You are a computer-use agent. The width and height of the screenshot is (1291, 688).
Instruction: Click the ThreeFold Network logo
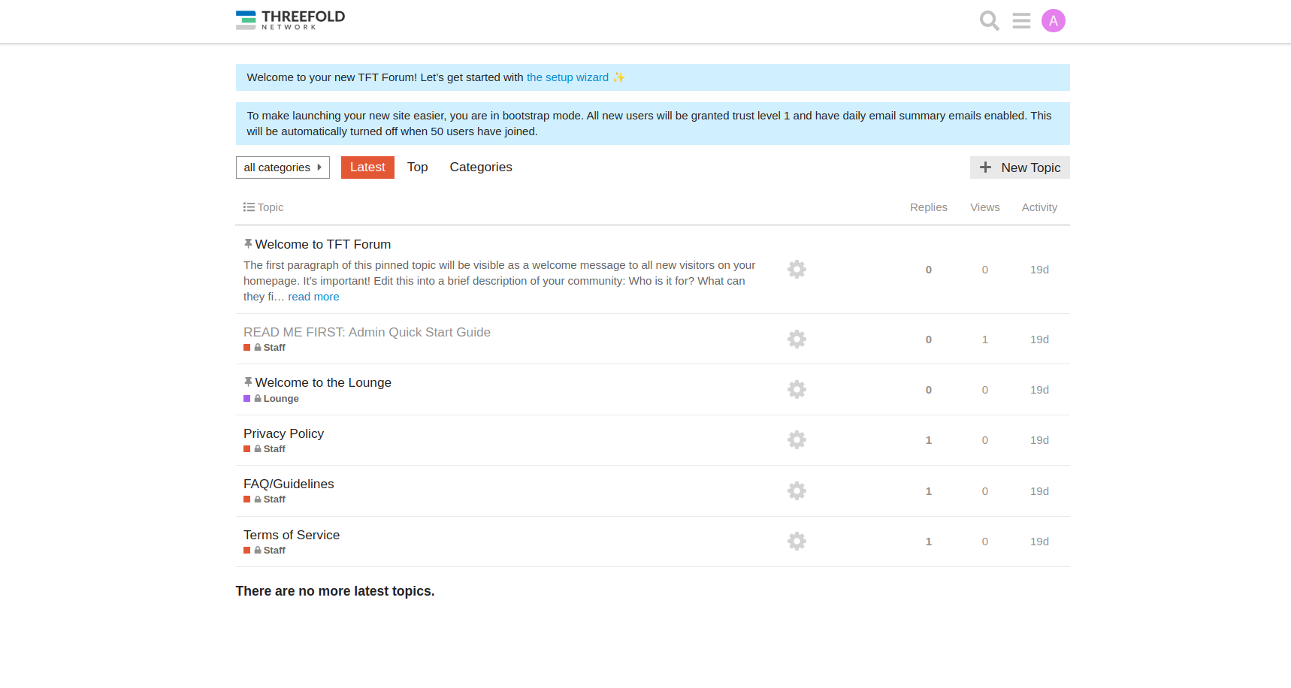(290, 20)
